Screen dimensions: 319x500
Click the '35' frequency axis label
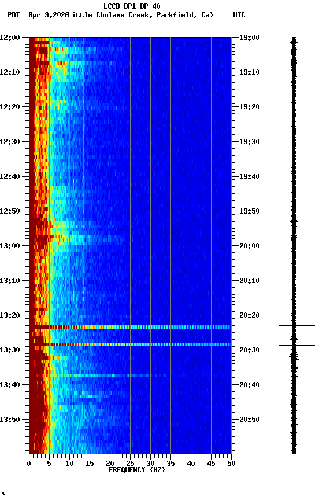click(170, 464)
